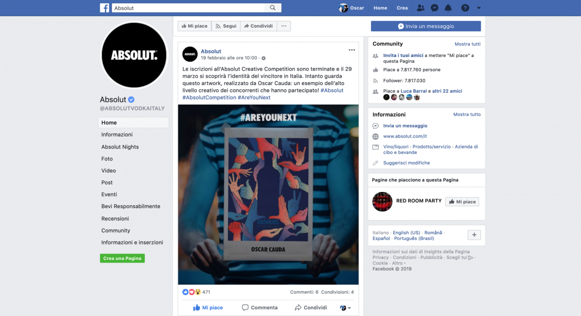Click the post privacy gear icon
581x316 pixels.
tap(263, 58)
